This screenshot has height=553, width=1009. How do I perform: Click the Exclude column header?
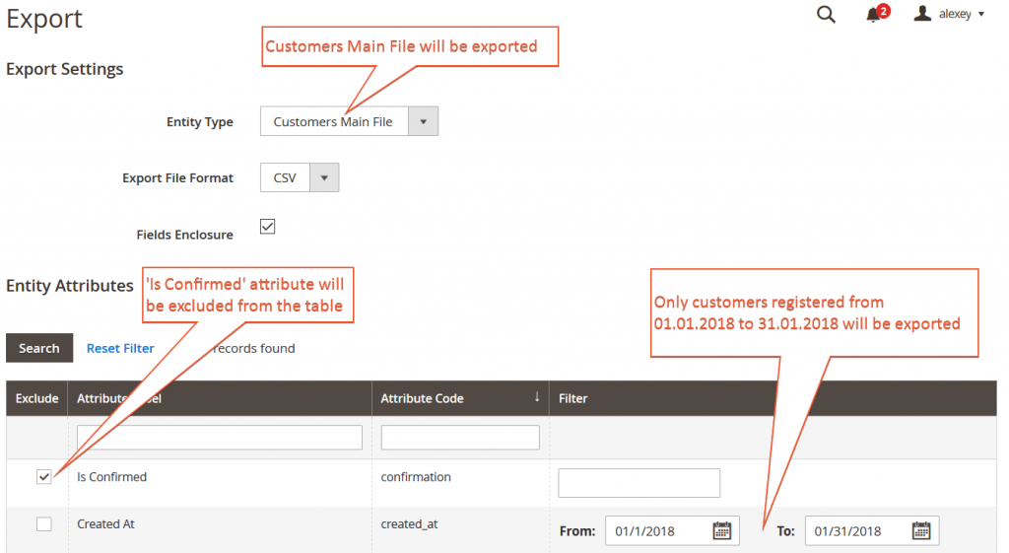pos(36,398)
